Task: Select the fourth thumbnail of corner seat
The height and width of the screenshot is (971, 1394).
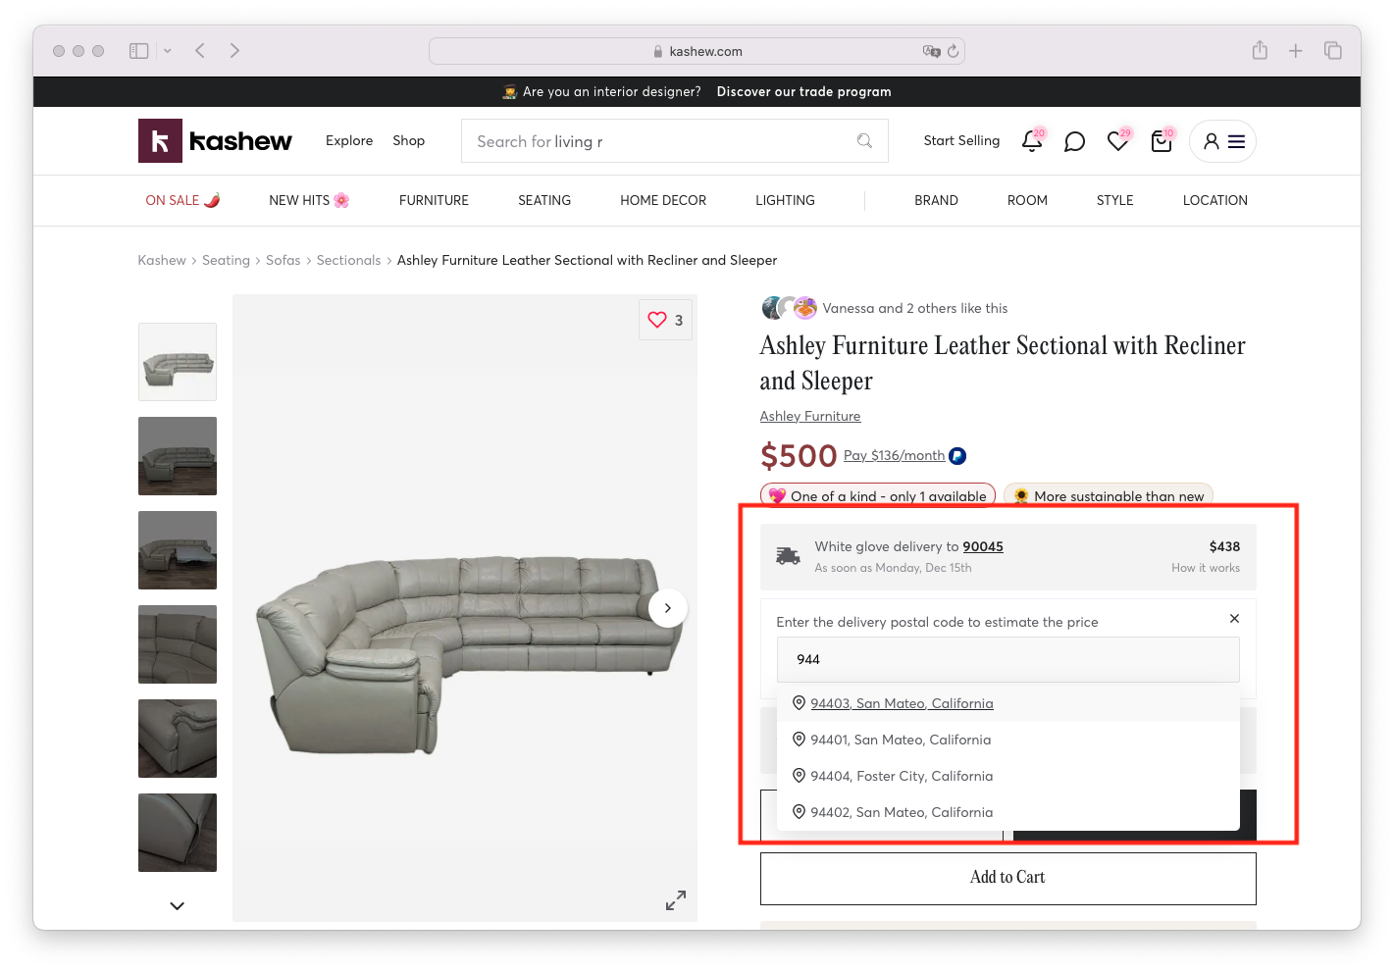Action: [178, 644]
